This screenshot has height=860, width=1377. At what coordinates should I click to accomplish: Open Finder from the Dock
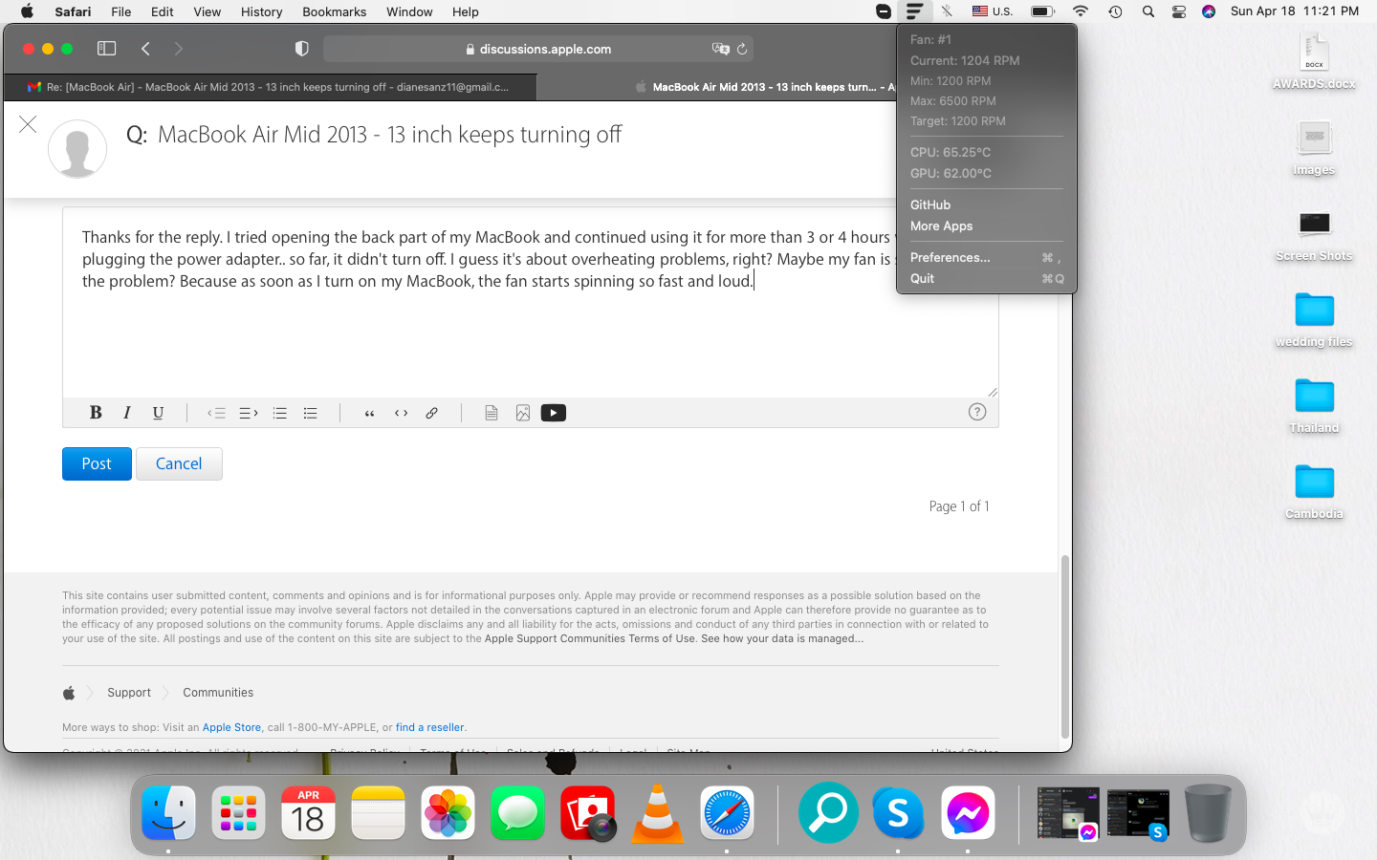(x=168, y=814)
